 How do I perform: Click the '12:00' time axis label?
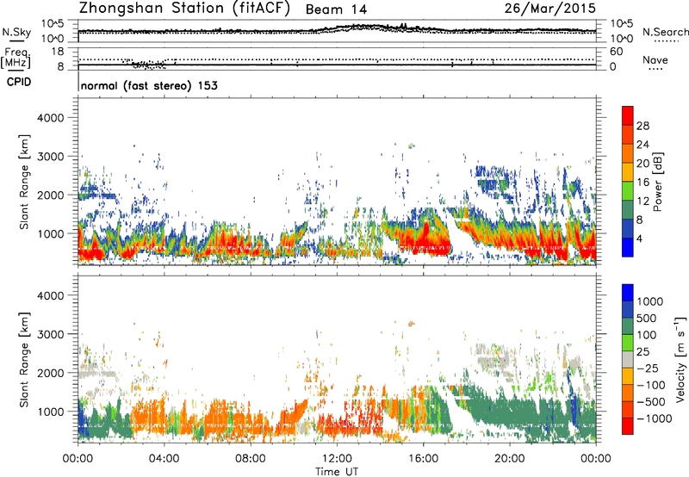pyautogui.click(x=337, y=459)
